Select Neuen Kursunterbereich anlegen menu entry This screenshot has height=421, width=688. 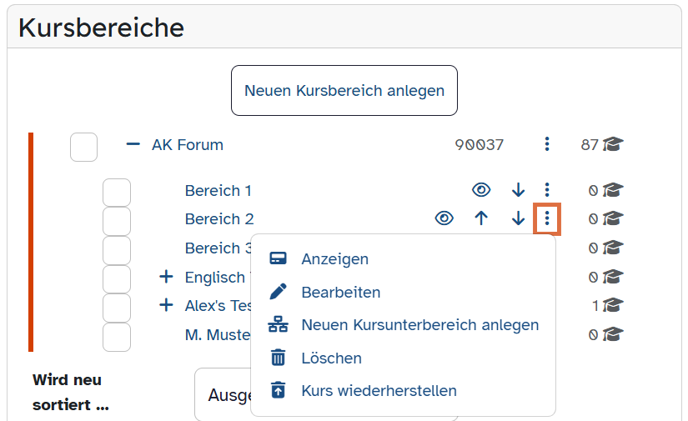(419, 325)
